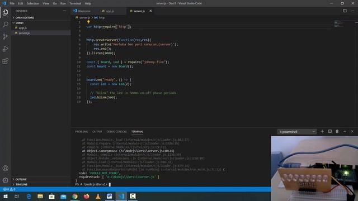
Task: Open VLC media player from taskbar
Action: coord(98,196)
